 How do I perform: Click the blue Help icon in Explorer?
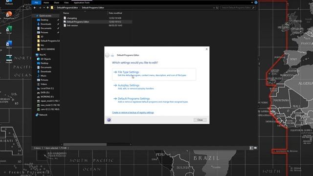[x=256, y=2]
